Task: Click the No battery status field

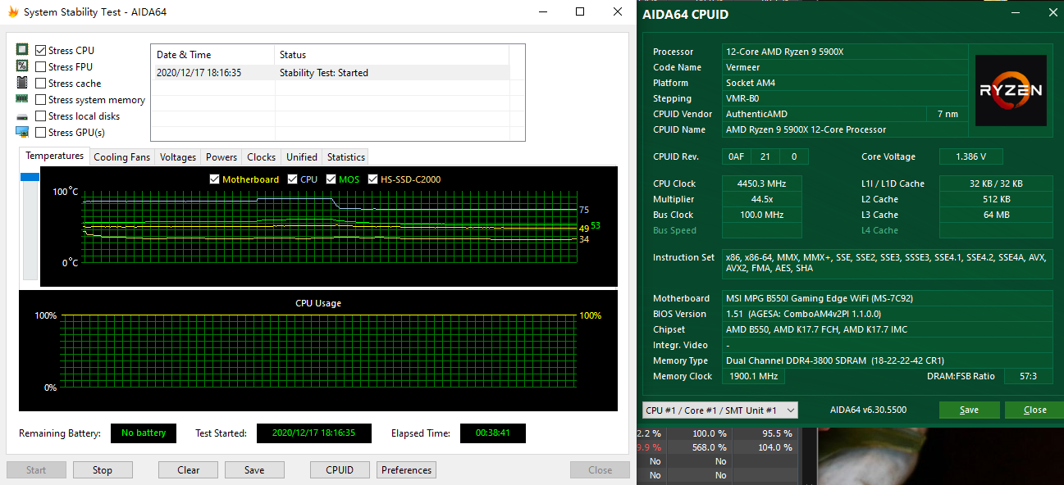Action: click(144, 433)
